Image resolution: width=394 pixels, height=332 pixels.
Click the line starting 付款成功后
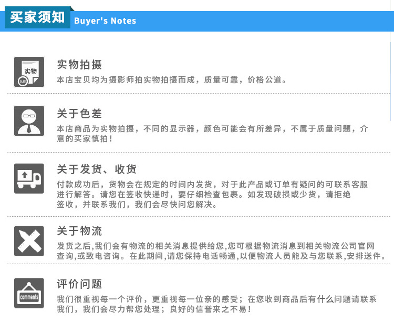(212, 184)
